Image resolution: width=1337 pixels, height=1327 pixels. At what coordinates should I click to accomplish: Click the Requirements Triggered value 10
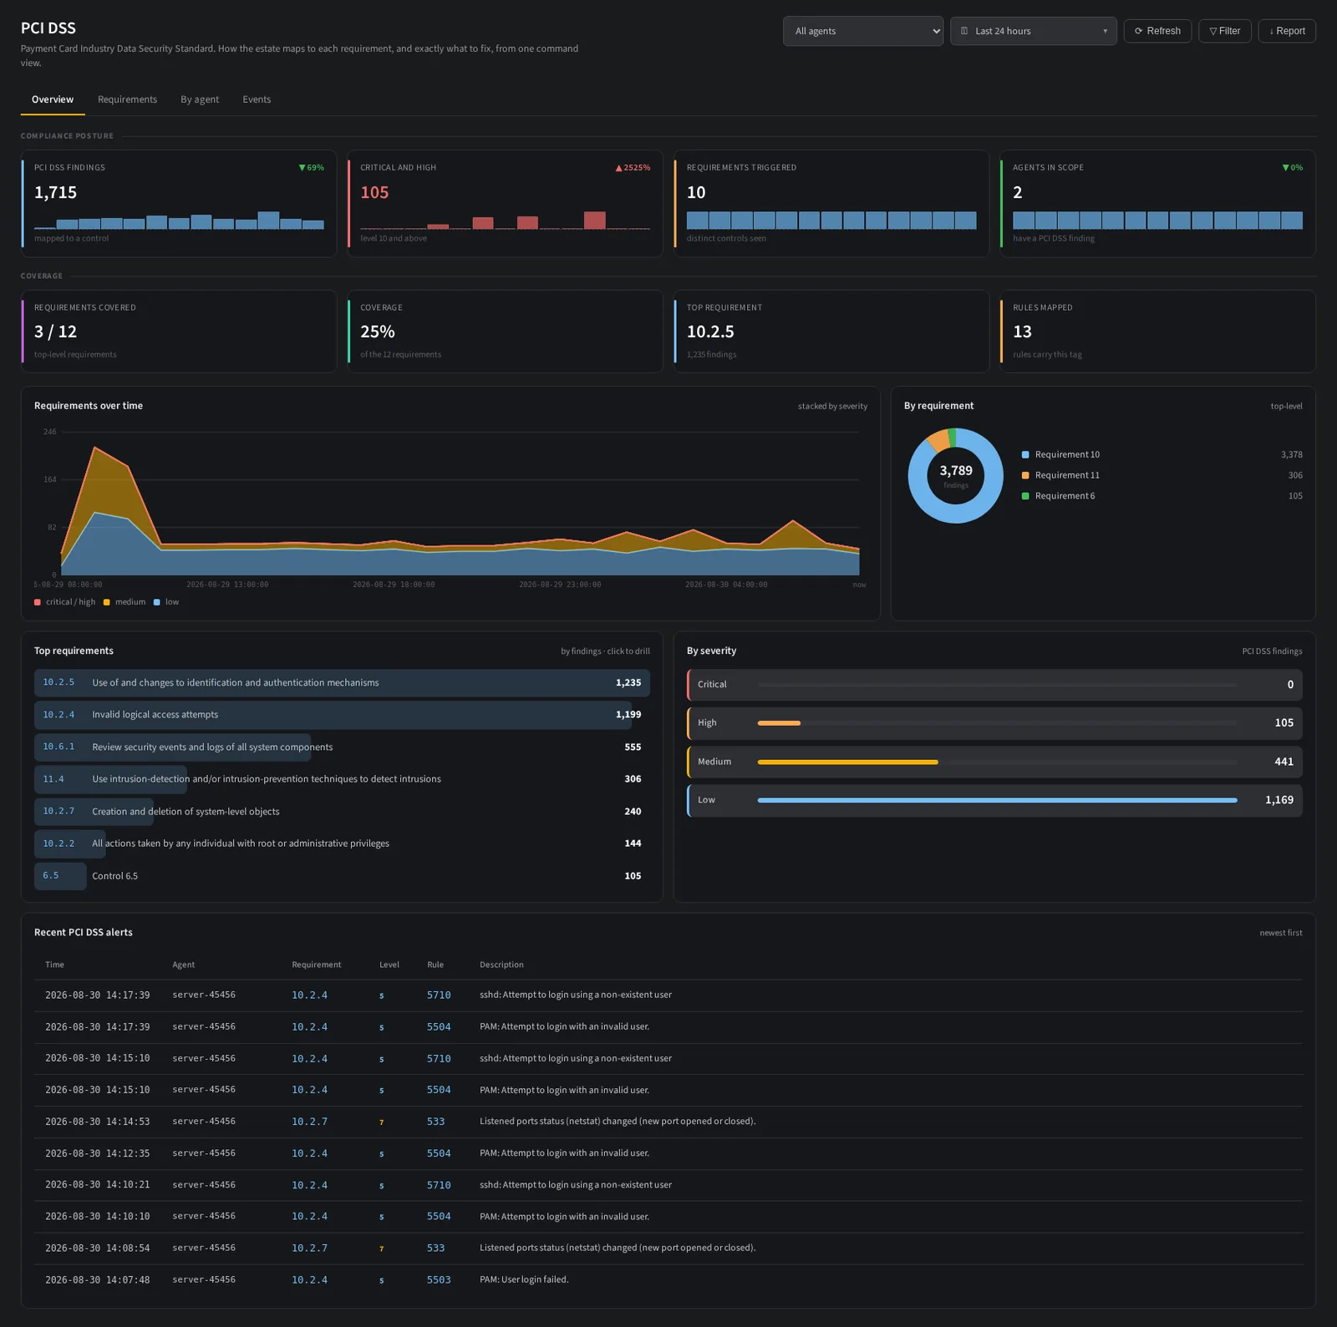tap(696, 192)
